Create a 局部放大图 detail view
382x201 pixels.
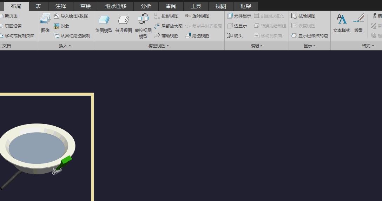168,26
